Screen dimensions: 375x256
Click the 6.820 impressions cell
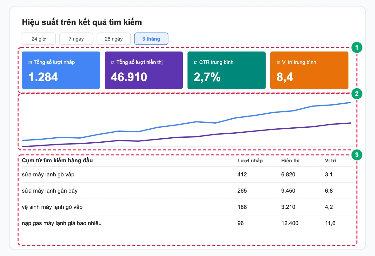pos(288,175)
